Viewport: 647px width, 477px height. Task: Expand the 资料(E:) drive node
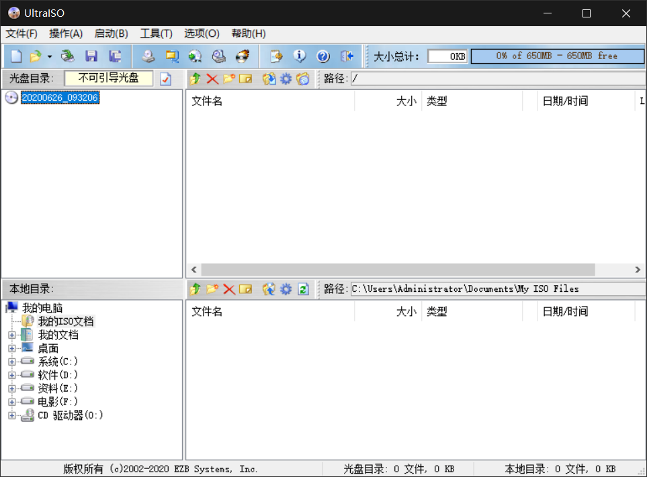12,388
